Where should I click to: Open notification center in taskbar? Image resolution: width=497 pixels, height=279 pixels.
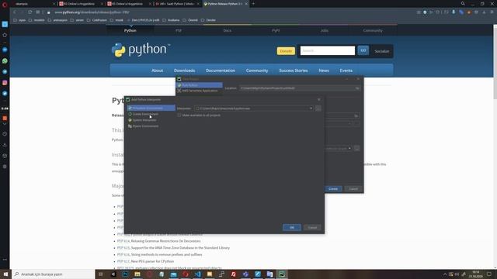pos(489,274)
